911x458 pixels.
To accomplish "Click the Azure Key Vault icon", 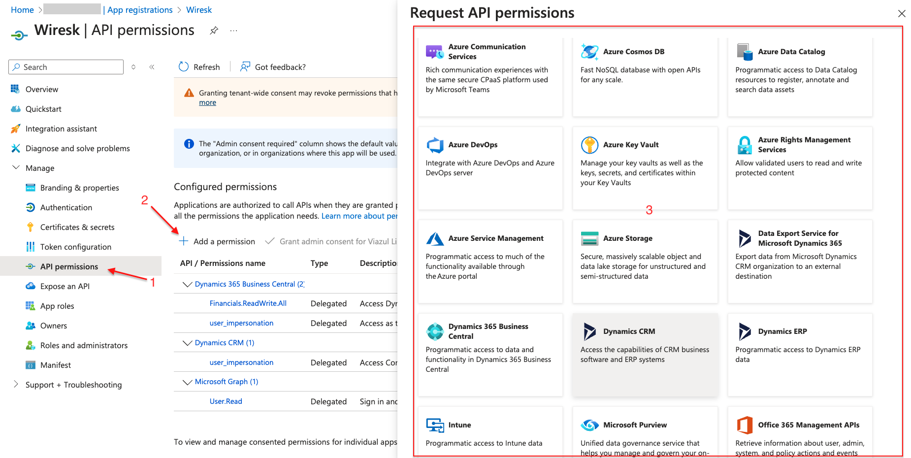I will tap(589, 145).
